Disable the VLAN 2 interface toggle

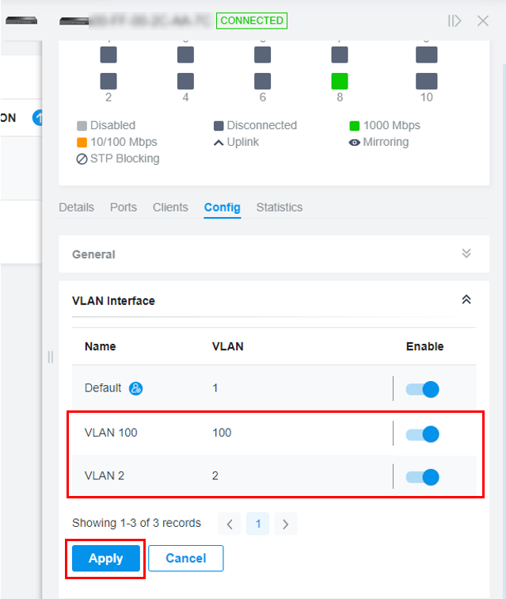[x=422, y=477]
